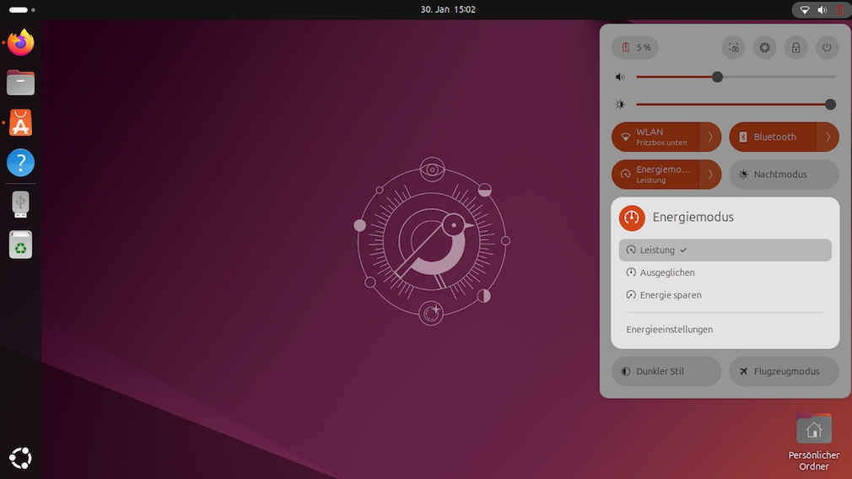Click the battery 5 % button
The width and height of the screenshot is (852, 479).
pyautogui.click(x=635, y=48)
